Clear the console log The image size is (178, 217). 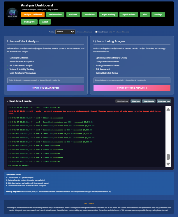click(136, 101)
